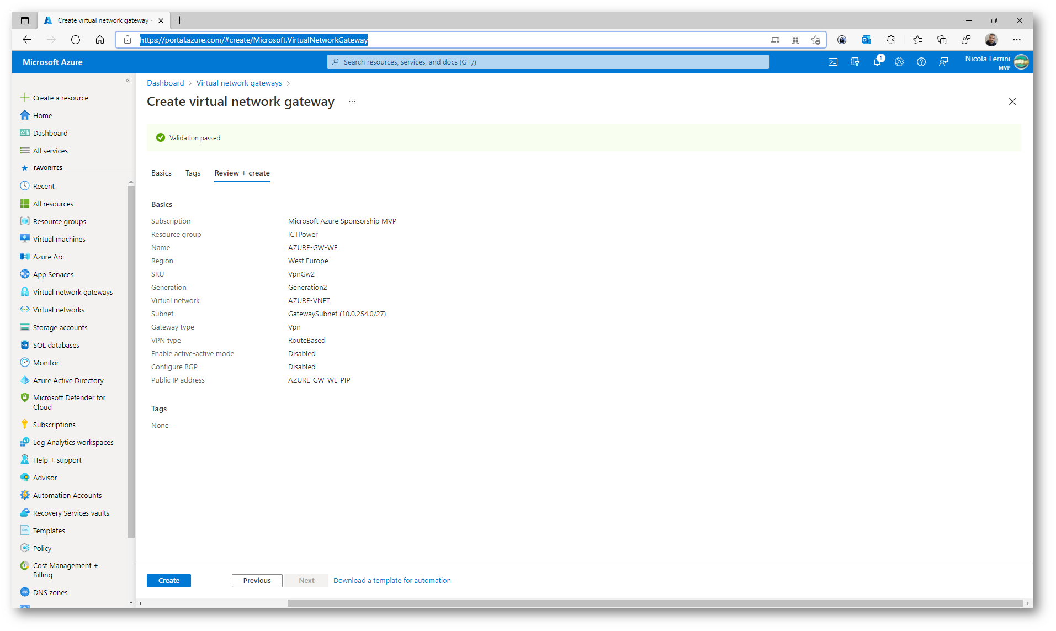
Task: Click Create a resource plus icon
Action: tap(24, 98)
